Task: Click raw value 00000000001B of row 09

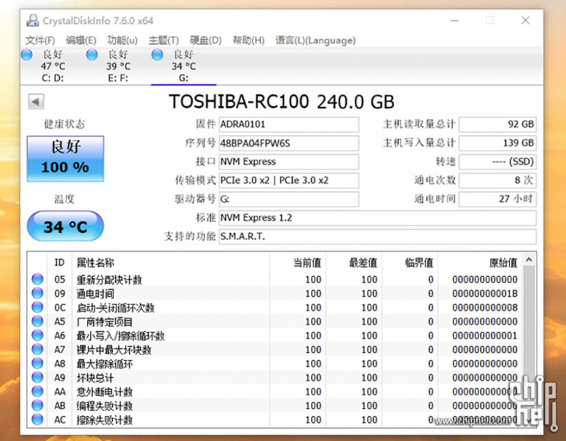Action: (485, 294)
